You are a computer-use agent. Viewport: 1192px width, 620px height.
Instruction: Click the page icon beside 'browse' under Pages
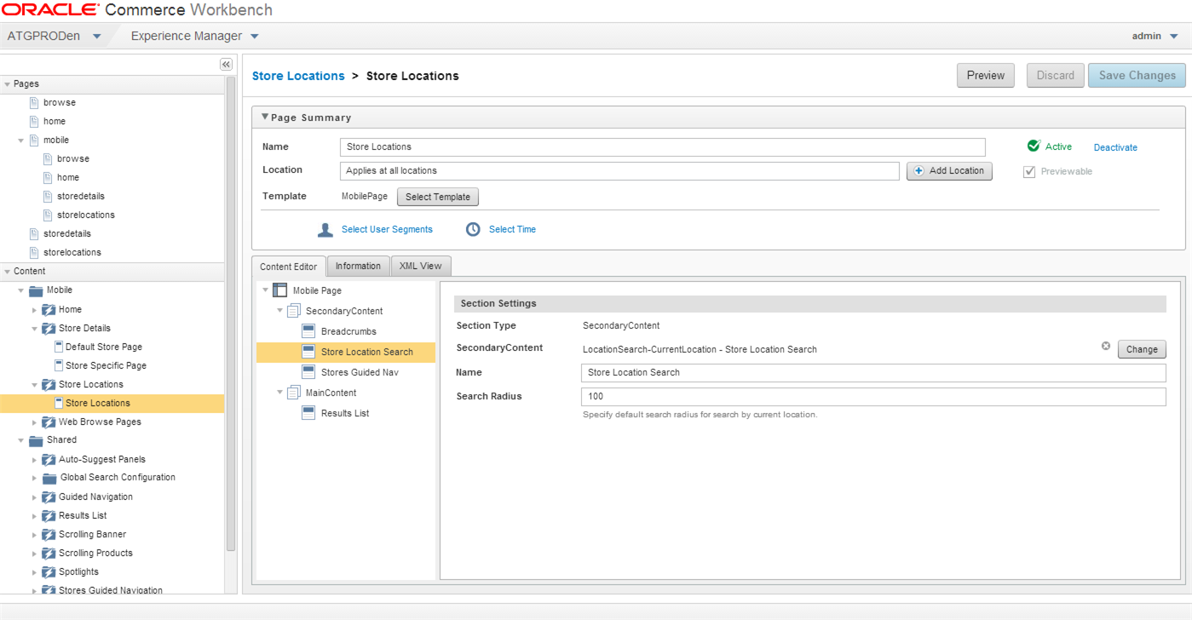point(34,102)
